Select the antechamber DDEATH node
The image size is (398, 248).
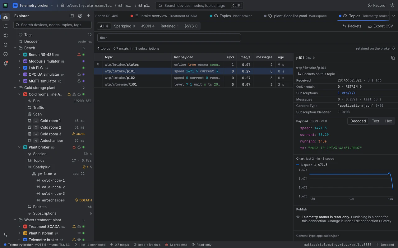53,200
